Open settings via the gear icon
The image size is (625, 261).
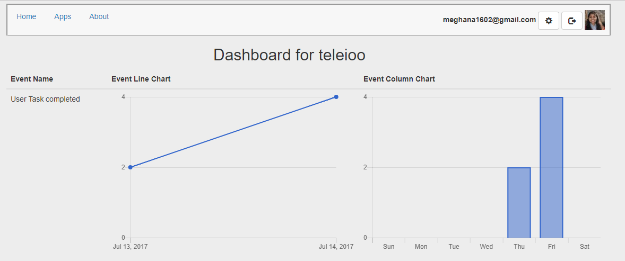pyautogui.click(x=549, y=21)
